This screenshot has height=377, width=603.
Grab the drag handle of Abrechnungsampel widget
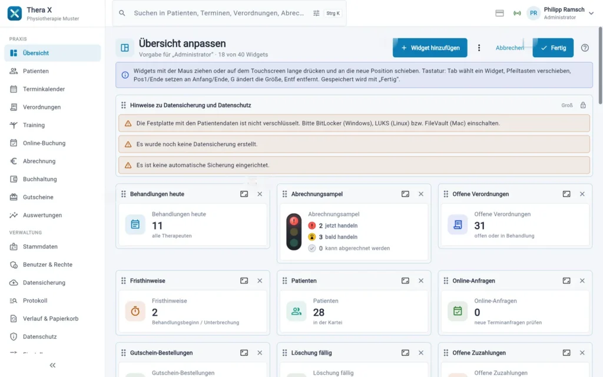point(284,194)
